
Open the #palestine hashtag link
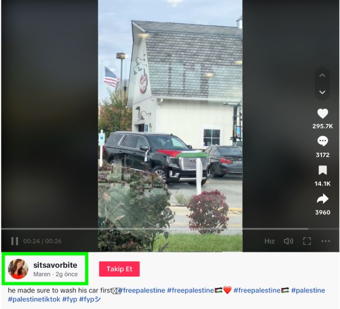pos(308,290)
